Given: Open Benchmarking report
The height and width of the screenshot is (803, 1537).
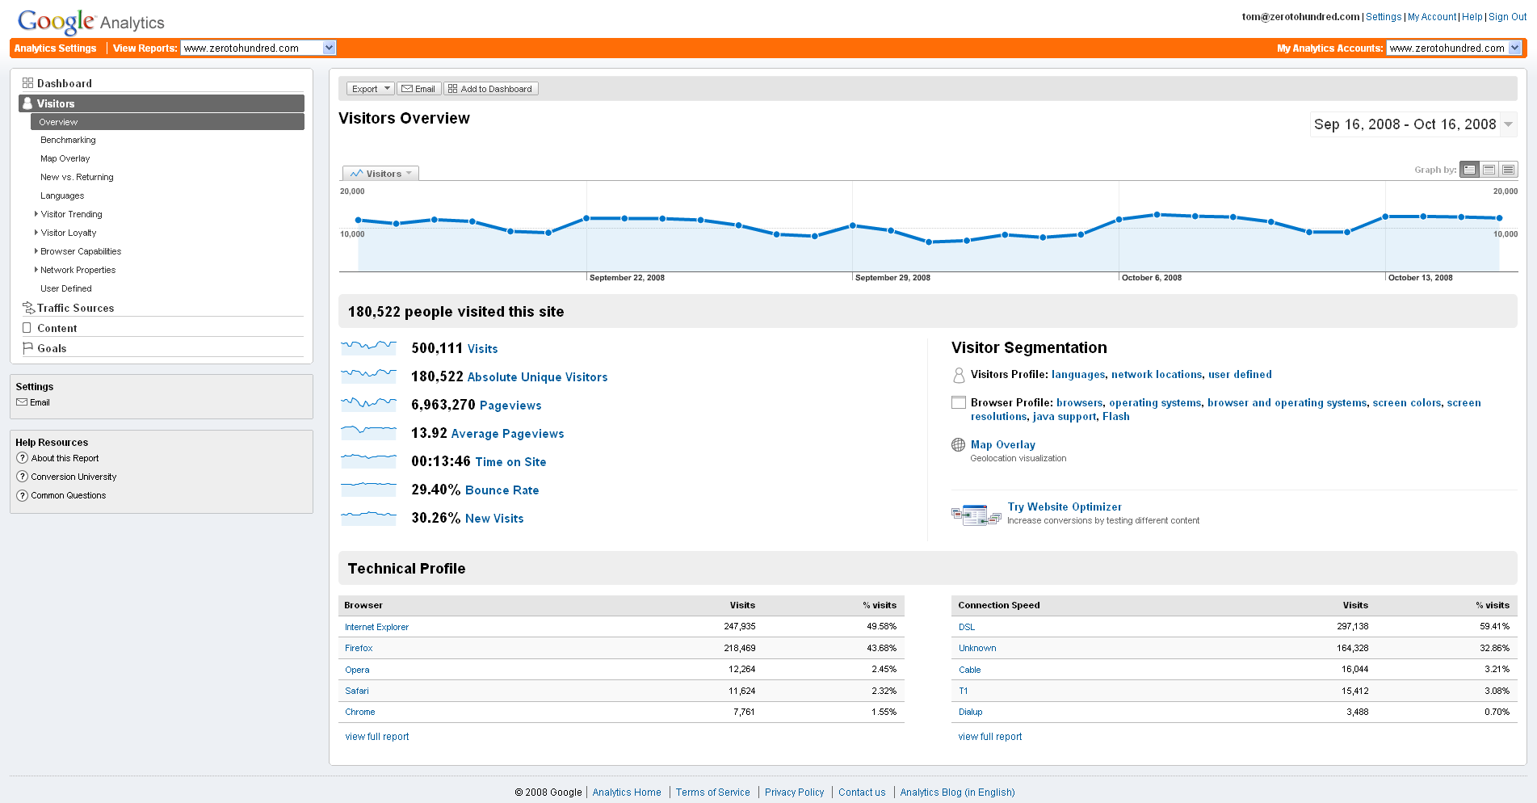Looking at the screenshot, I should 68,140.
